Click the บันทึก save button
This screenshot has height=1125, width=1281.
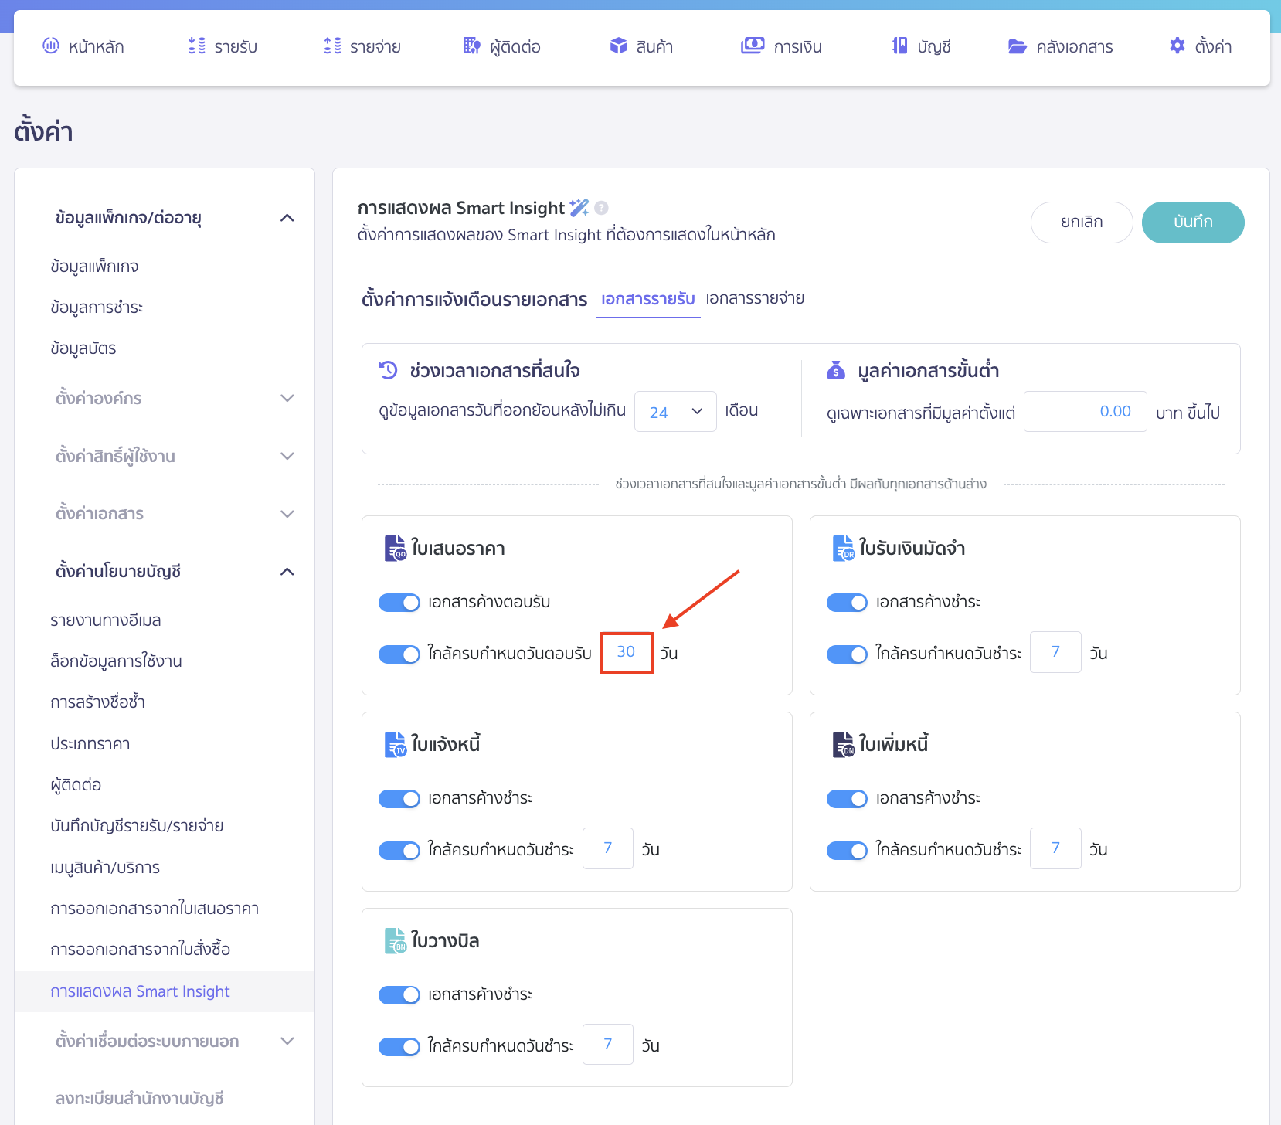click(x=1192, y=222)
